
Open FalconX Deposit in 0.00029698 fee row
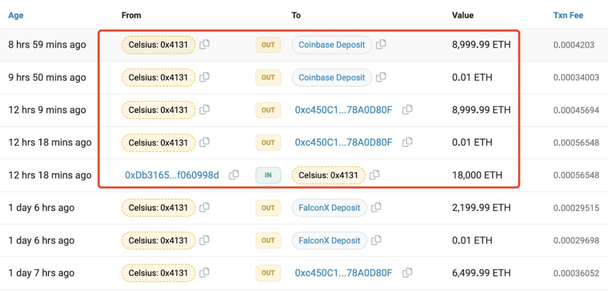329,240
